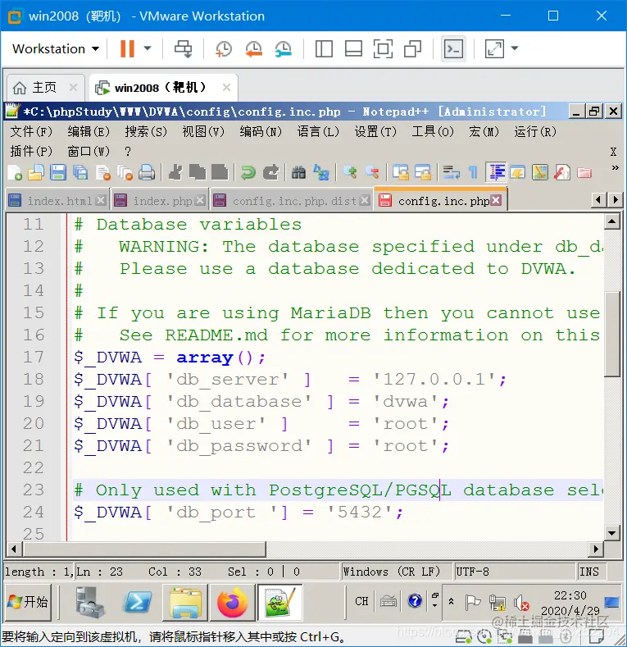This screenshot has height=647, width=627.
Task: Toggle the word wrap icon
Action: 452,172
